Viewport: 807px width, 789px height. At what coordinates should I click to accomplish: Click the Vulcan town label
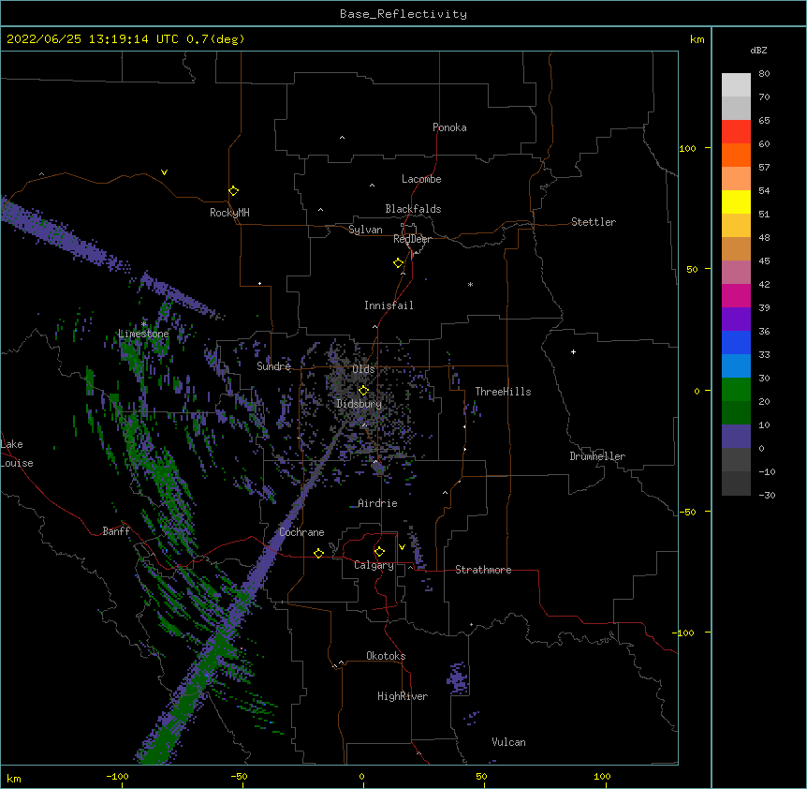coord(508,742)
